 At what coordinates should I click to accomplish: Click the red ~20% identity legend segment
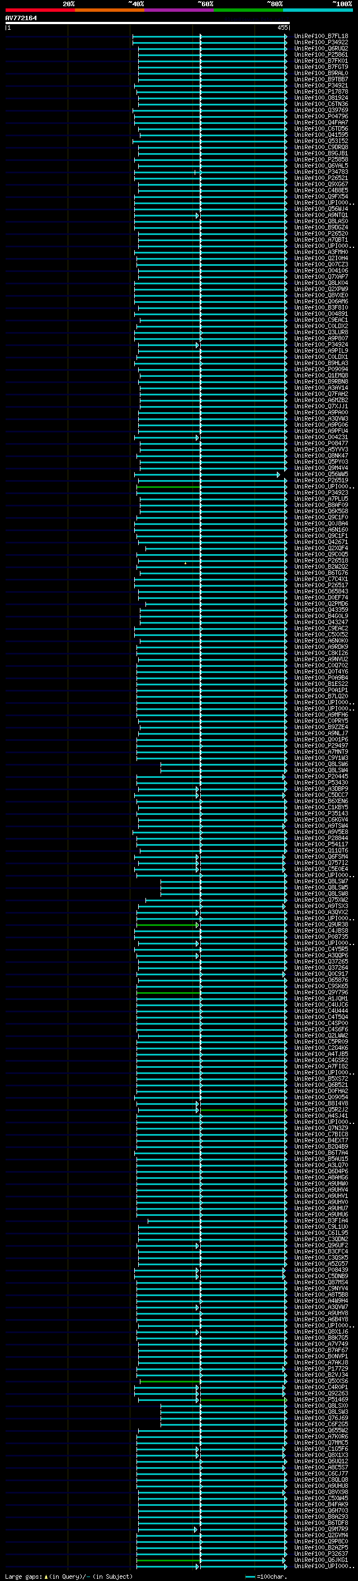[40, 10]
